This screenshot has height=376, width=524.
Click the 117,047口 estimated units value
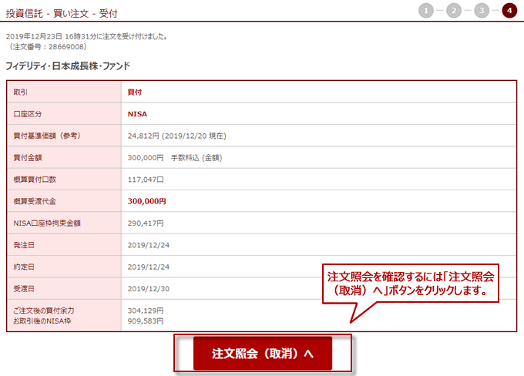(x=146, y=180)
